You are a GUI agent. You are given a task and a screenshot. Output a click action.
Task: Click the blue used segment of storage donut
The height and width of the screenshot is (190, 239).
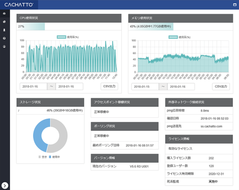pos(37,135)
